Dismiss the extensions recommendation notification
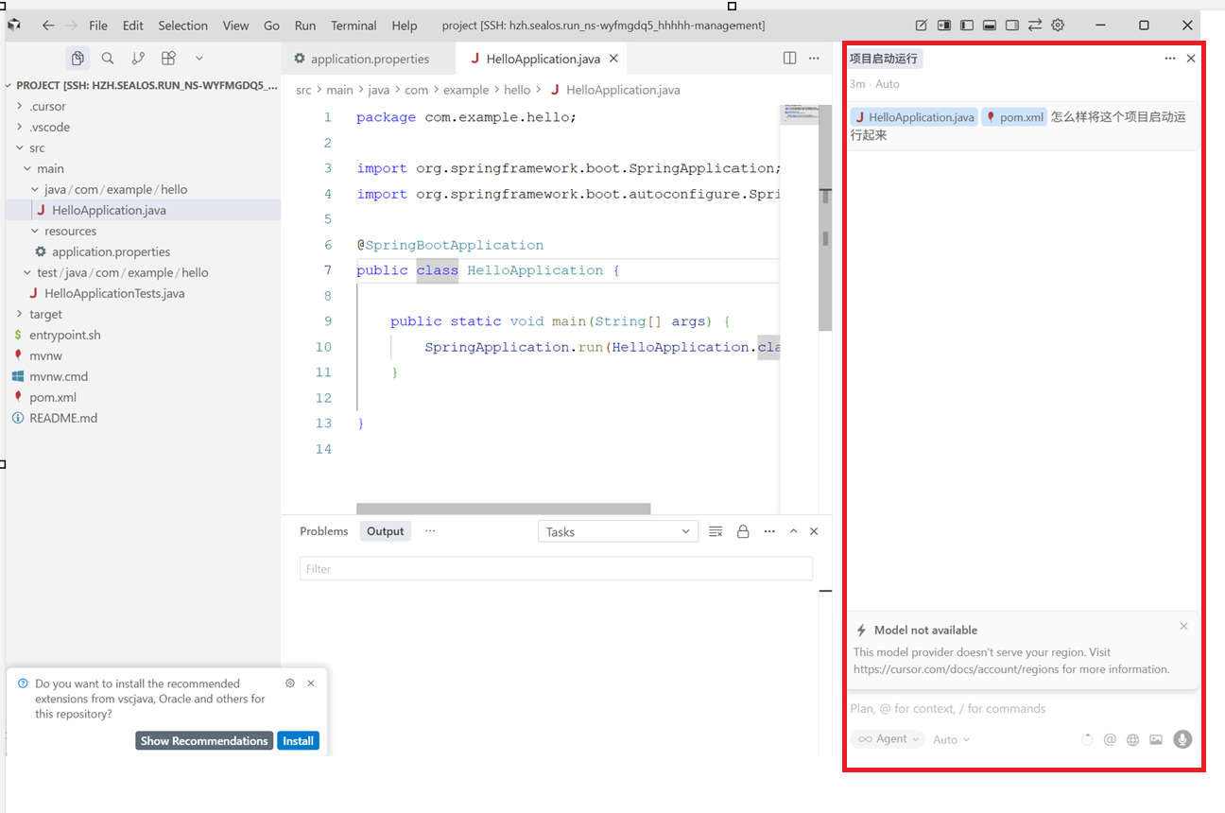Screen dimensions: 1225x813 [311, 683]
